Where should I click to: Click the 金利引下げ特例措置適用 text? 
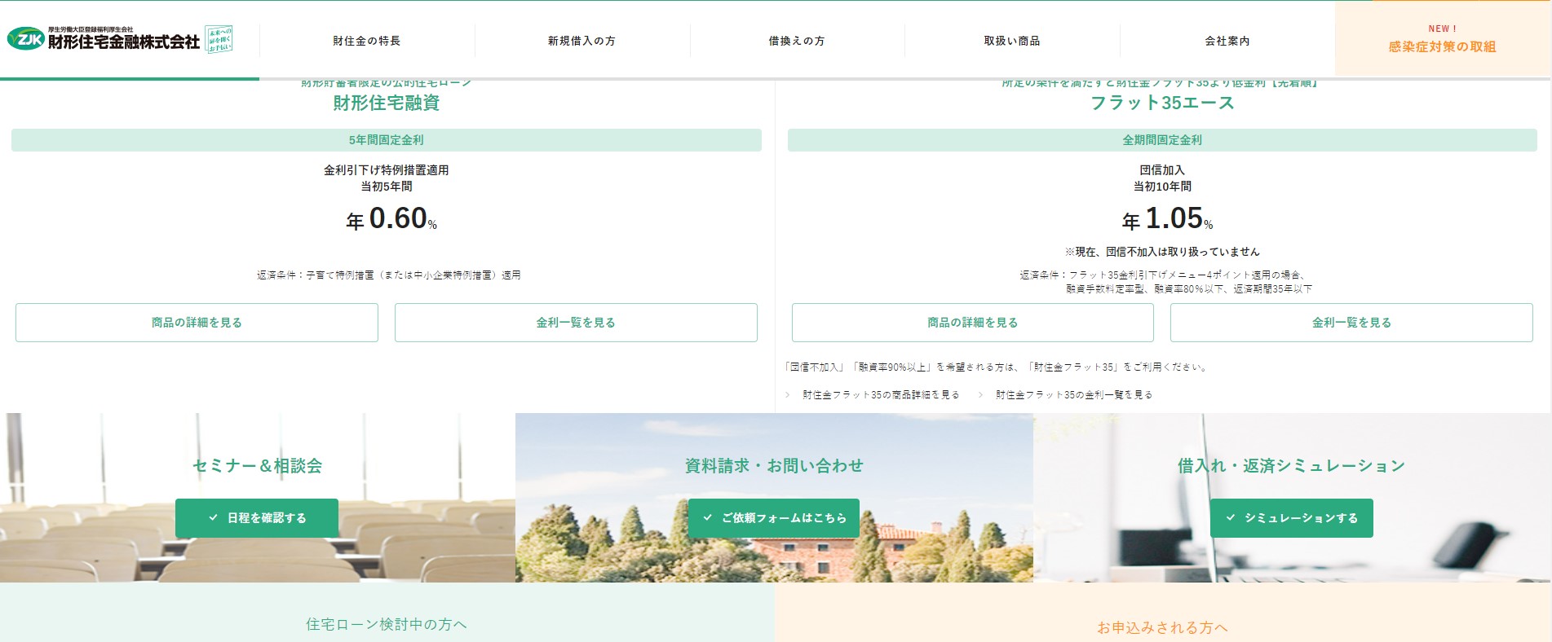pos(387,170)
